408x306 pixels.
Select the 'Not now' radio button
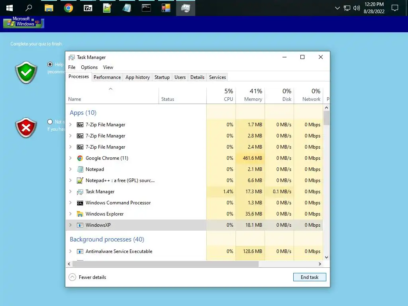pyautogui.click(x=50, y=122)
